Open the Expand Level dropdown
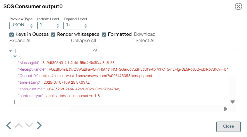This screenshot has width=247, height=137. (x=76, y=25)
